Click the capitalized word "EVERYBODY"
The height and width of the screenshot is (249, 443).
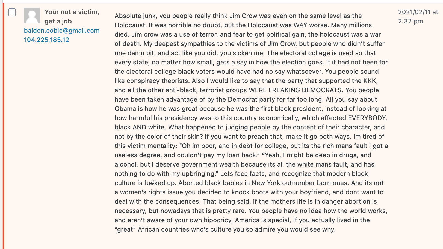point(367,118)
